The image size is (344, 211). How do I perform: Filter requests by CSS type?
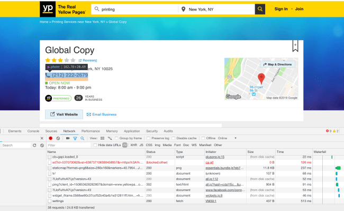click(149, 145)
